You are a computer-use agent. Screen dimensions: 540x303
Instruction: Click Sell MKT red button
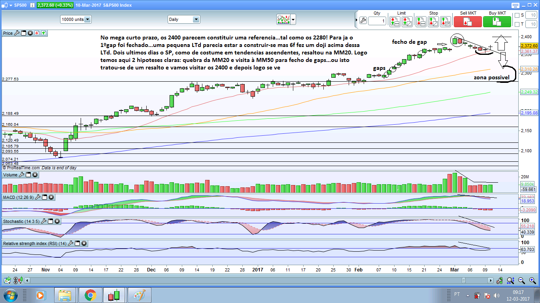click(468, 21)
